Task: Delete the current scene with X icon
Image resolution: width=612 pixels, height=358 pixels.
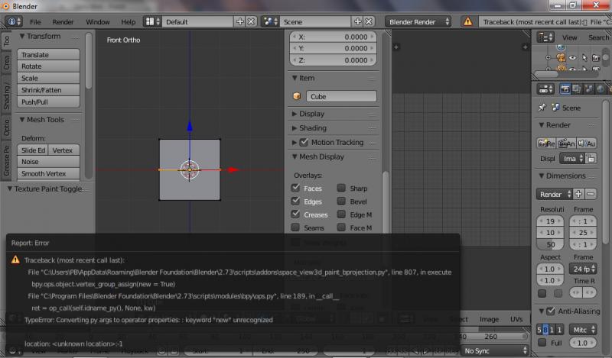Action: coord(369,22)
